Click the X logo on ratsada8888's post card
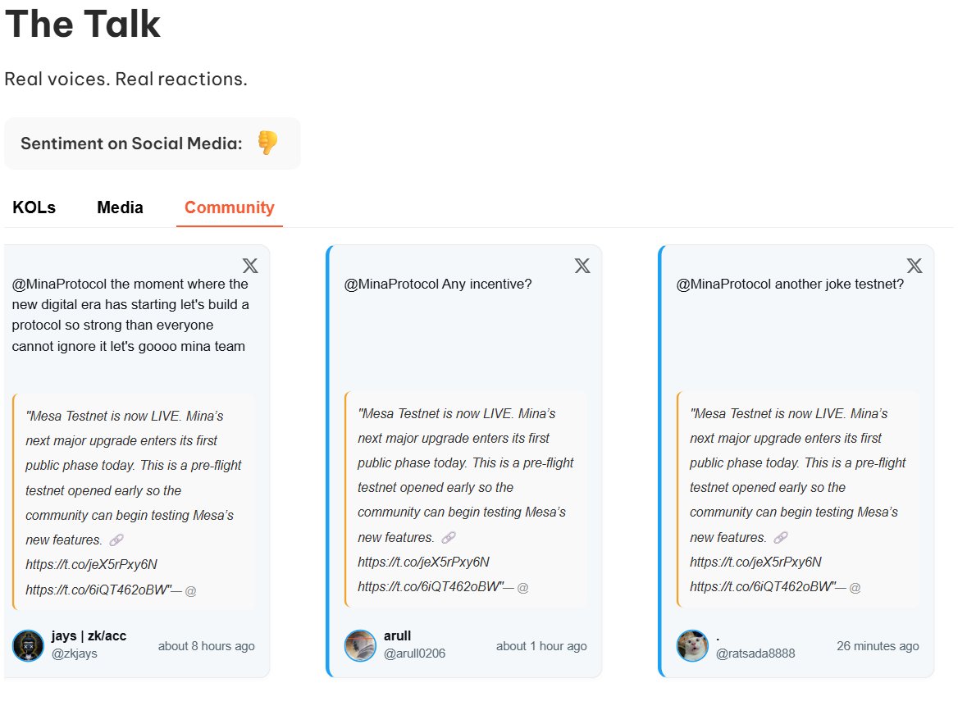The width and height of the screenshot is (967, 715). click(x=915, y=266)
